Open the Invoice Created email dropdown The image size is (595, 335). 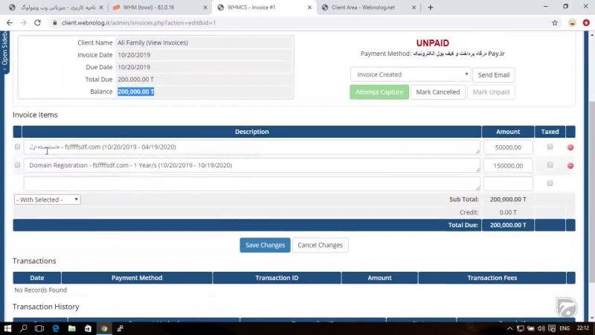coord(411,74)
